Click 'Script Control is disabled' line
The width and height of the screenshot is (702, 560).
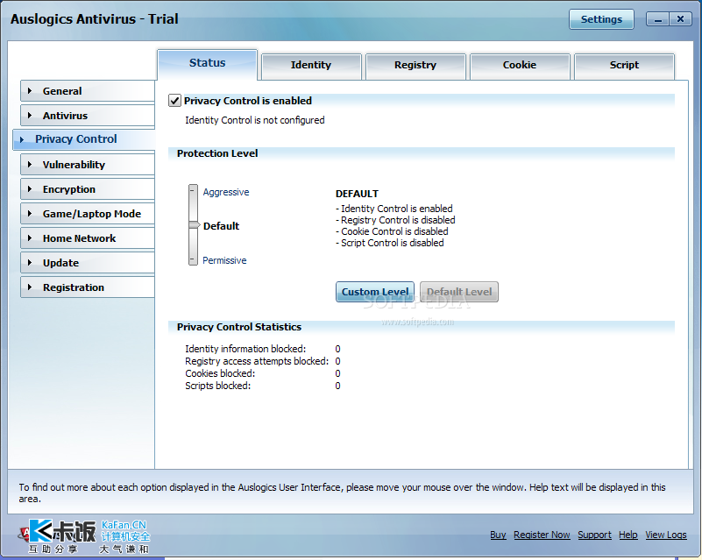pyautogui.click(x=390, y=243)
